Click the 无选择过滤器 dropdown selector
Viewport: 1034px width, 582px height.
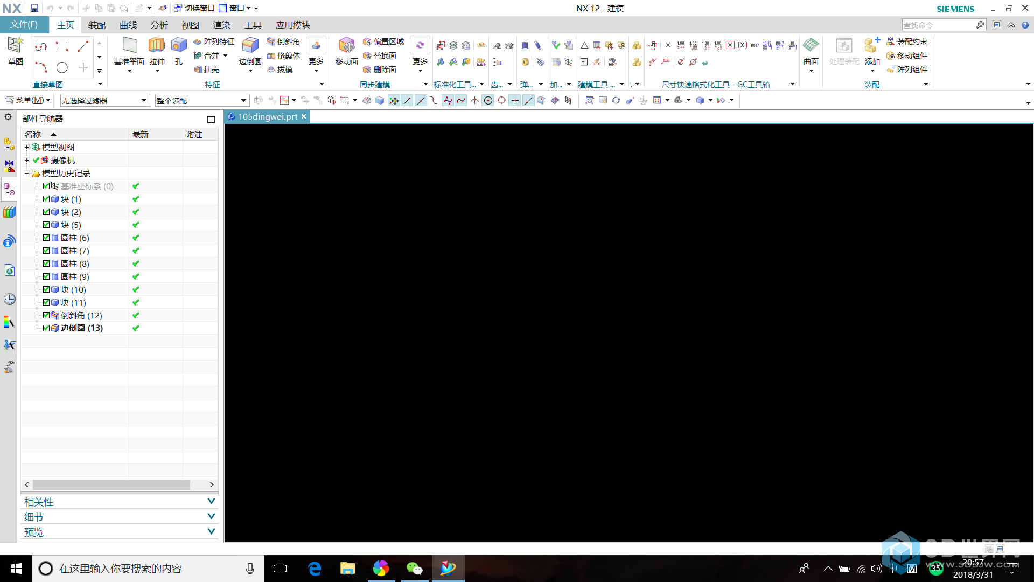click(102, 100)
